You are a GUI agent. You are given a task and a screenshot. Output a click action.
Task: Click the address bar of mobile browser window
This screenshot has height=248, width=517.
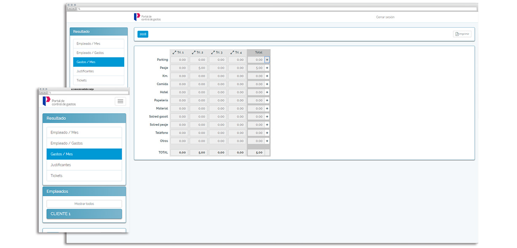[x=88, y=92]
